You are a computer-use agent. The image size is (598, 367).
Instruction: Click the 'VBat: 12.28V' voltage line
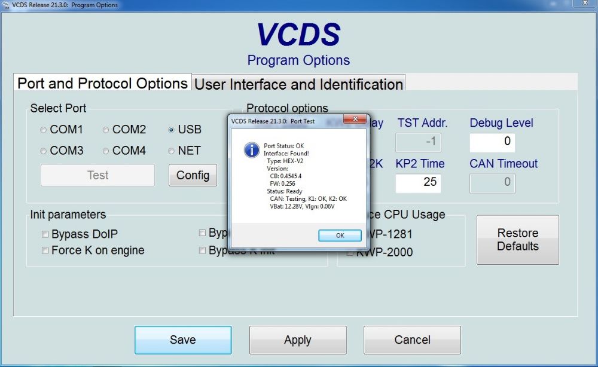pyautogui.click(x=302, y=207)
